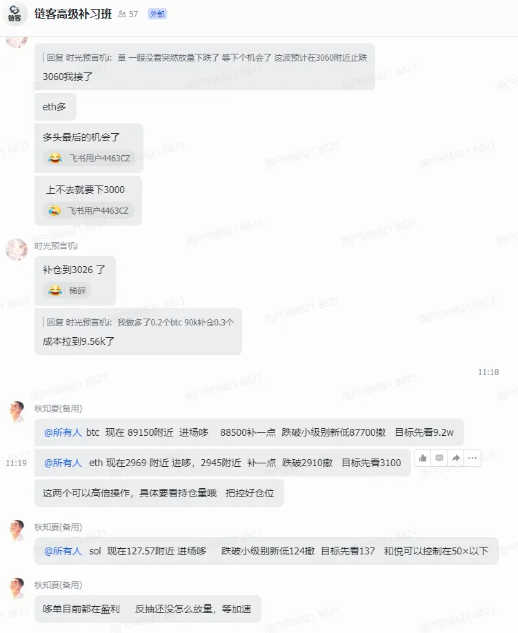Image resolution: width=518 pixels, height=633 pixels.
Task: Click the 外部 external tag badge
Action: (x=157, y=14)
